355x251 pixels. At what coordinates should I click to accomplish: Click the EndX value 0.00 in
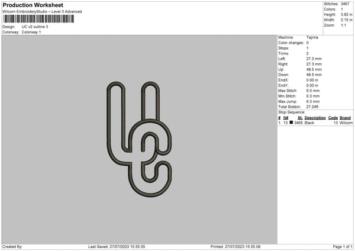pos(312,80)
